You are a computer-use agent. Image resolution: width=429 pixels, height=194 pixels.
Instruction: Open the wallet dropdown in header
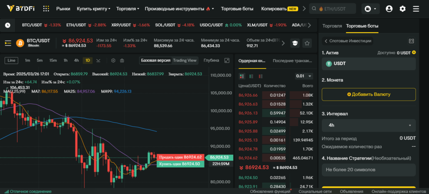tap(370, 9)
